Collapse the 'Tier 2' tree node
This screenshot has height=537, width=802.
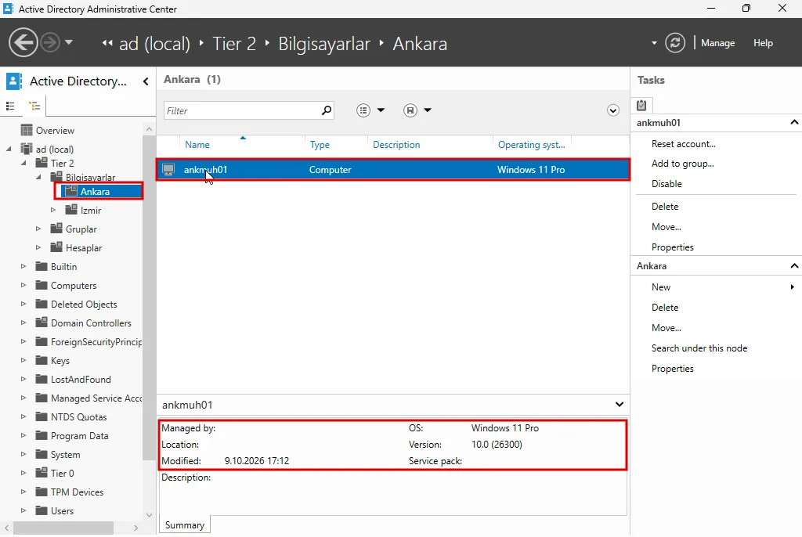[x=23, y=163]
